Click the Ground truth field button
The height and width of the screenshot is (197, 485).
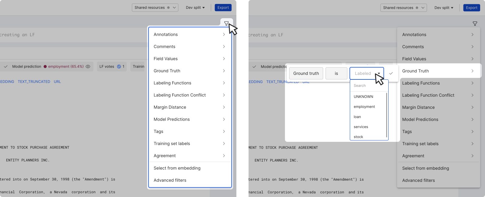306,73
